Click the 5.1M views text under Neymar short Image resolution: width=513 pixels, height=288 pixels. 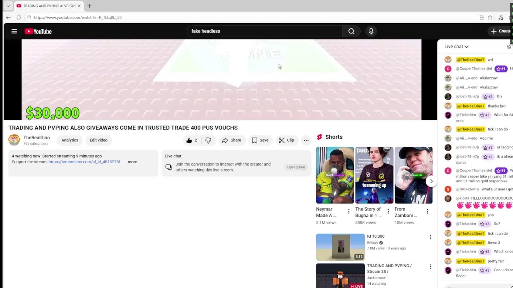coord(326,223)
